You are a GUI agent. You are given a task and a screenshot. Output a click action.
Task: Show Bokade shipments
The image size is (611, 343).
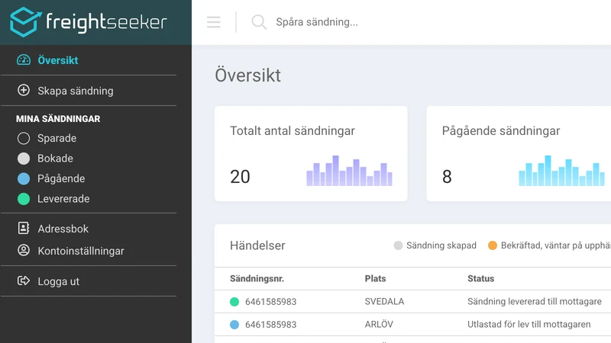(x=55, y=159)
